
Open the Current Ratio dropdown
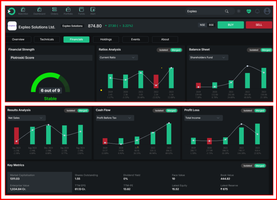(118, 58)
